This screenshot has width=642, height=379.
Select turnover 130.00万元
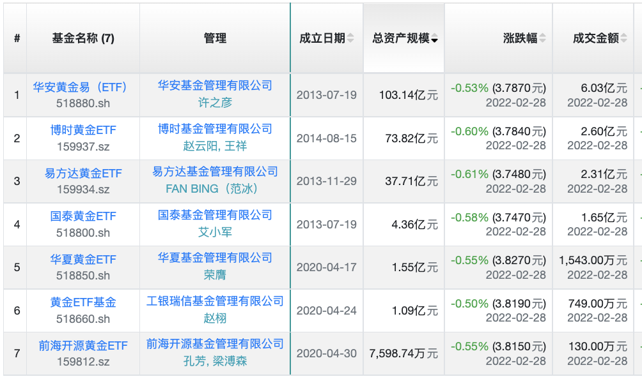point(597,346)
